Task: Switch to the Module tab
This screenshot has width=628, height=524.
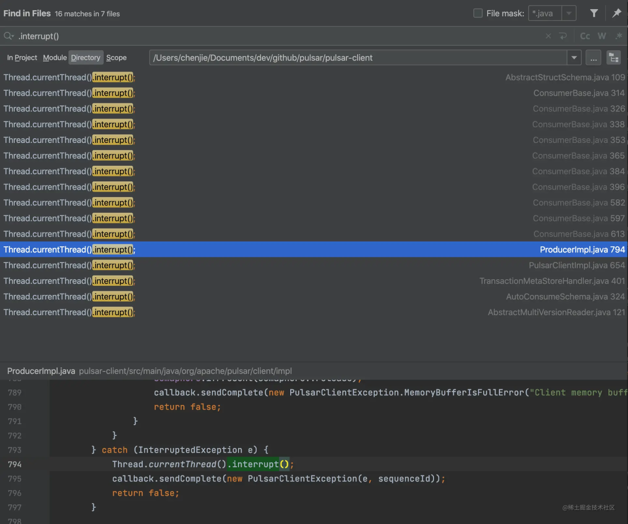Action: click(55, 58)
